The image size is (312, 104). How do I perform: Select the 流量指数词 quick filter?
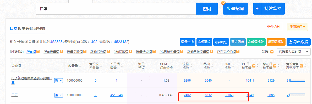[x=75, y=52]
